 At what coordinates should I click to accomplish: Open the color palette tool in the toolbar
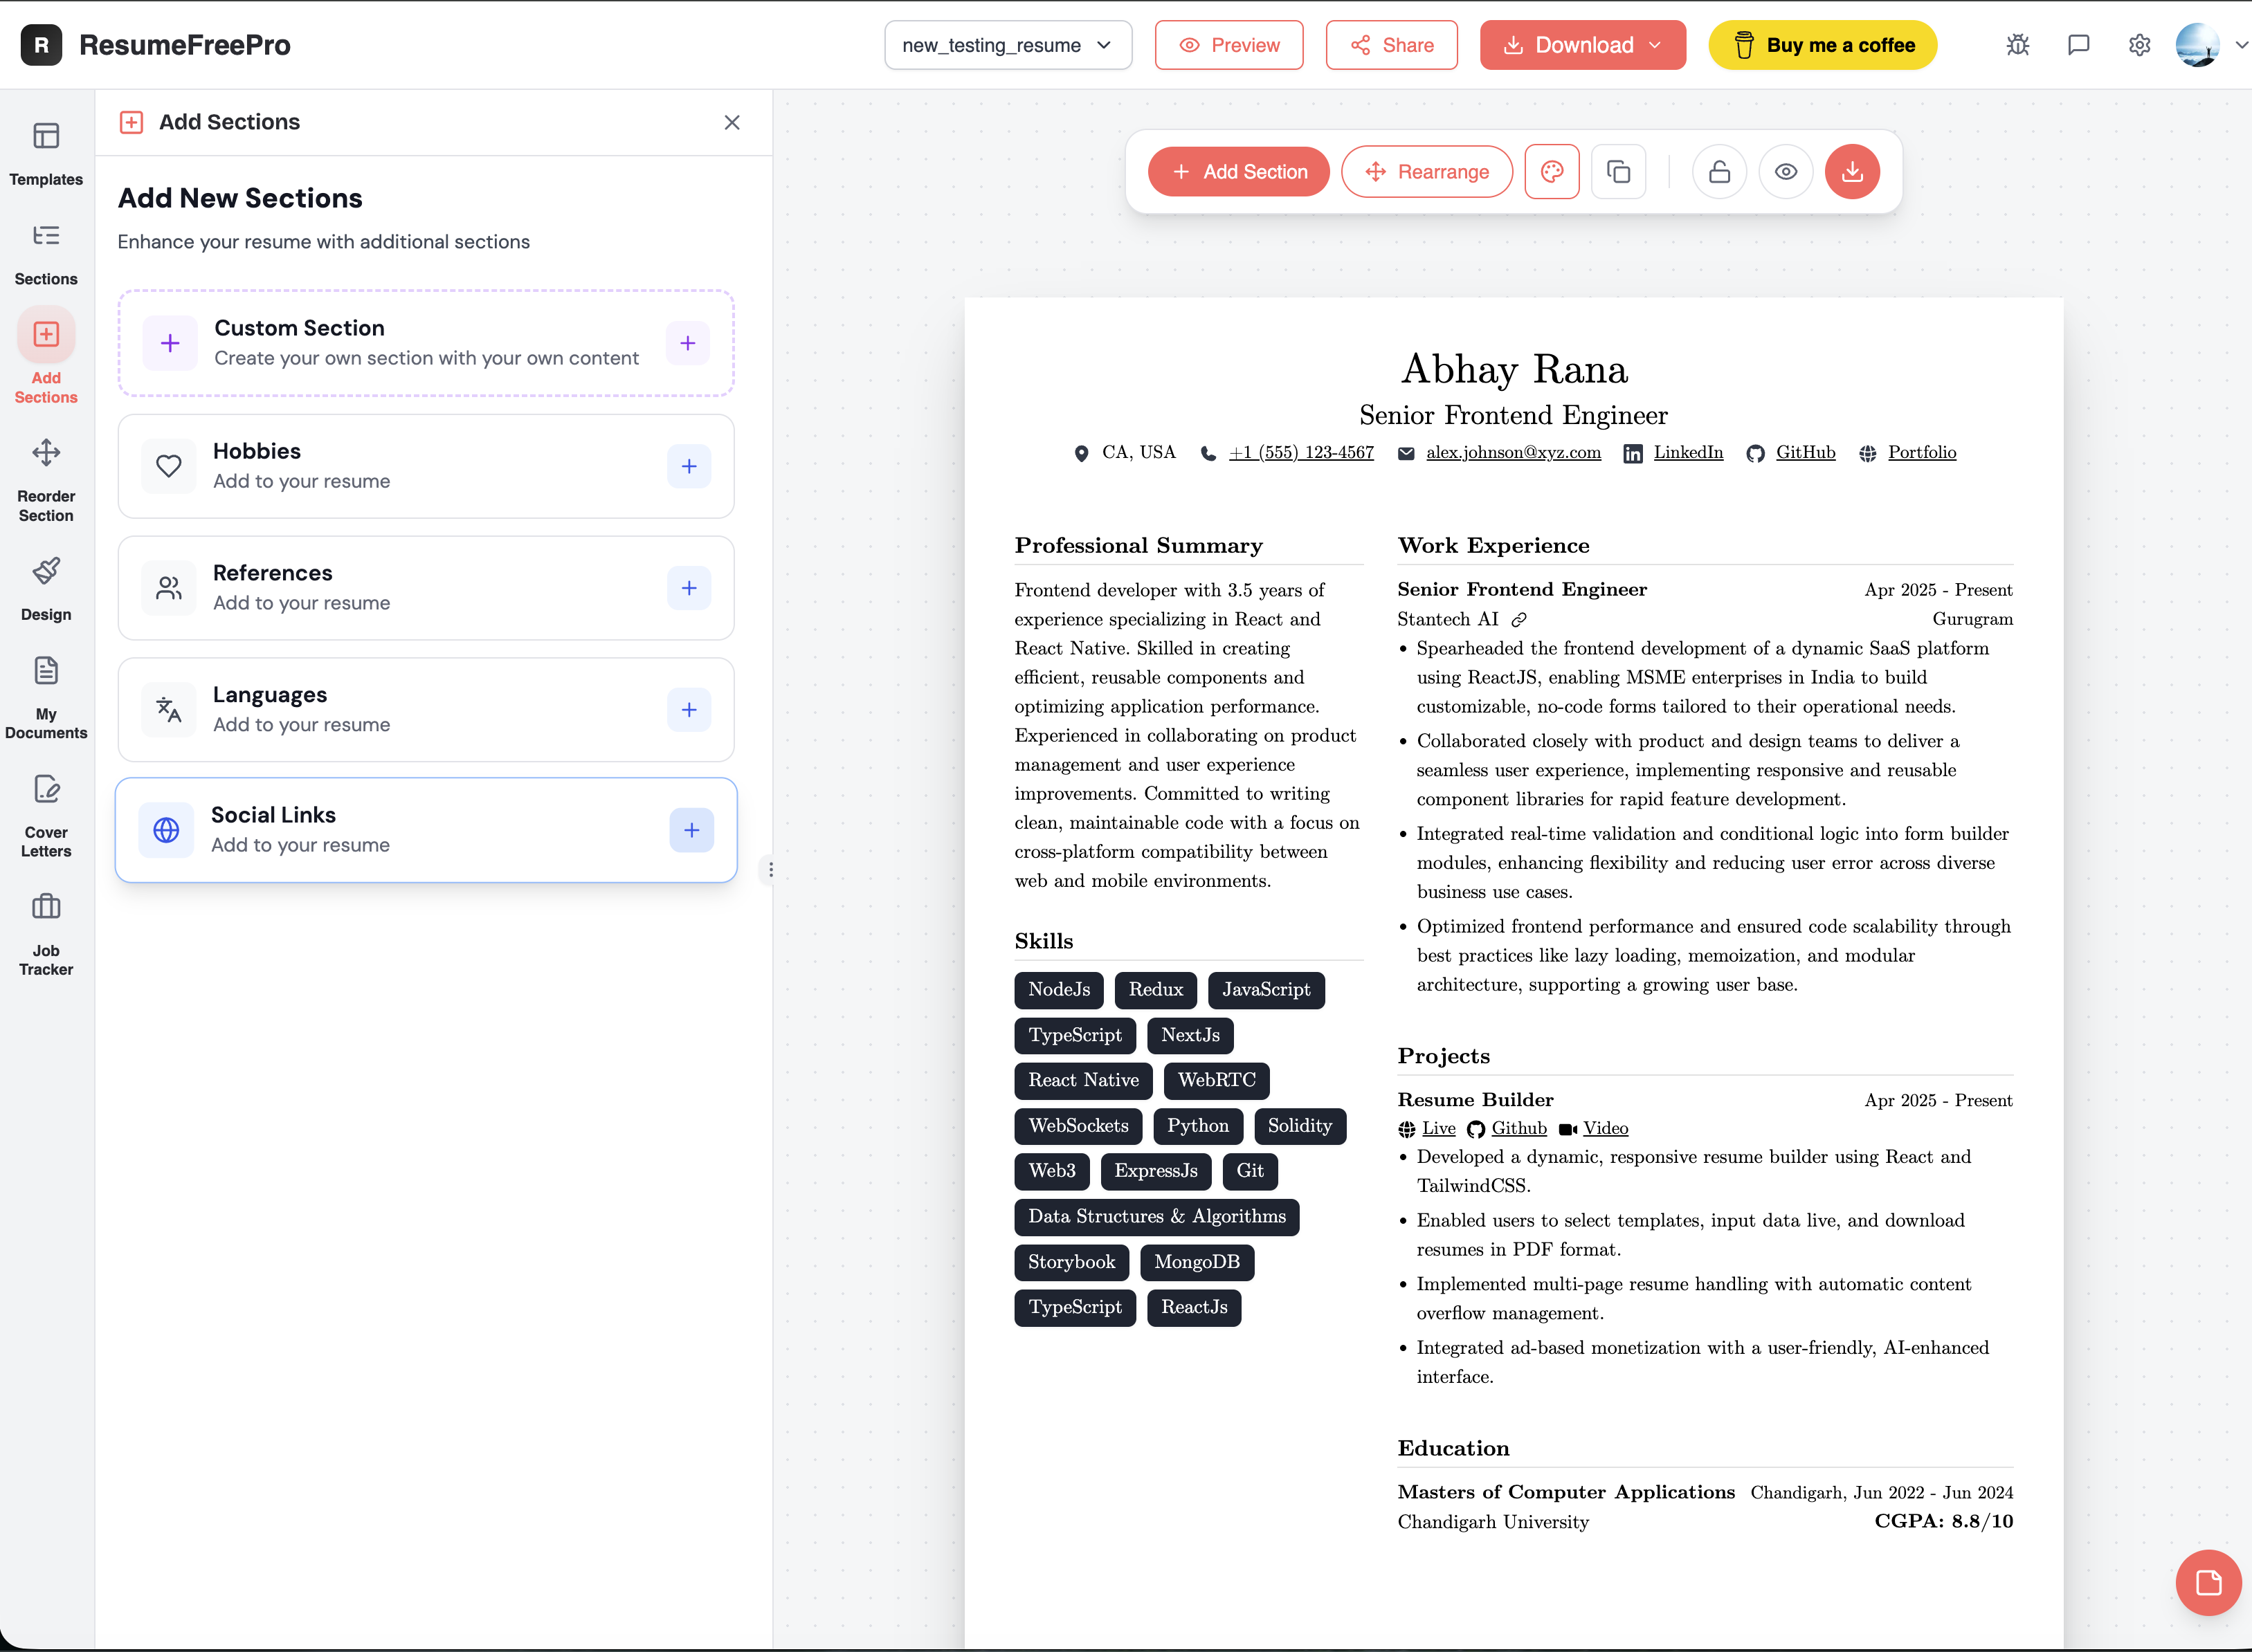1552,171
